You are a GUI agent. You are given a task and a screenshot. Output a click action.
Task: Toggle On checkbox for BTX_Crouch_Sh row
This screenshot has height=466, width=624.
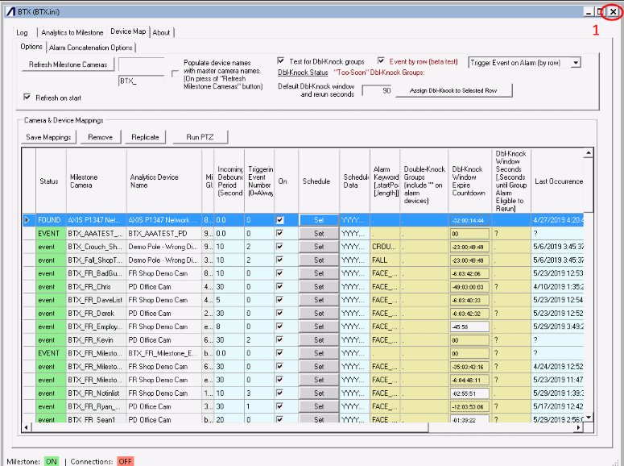(x=279, y=247)
